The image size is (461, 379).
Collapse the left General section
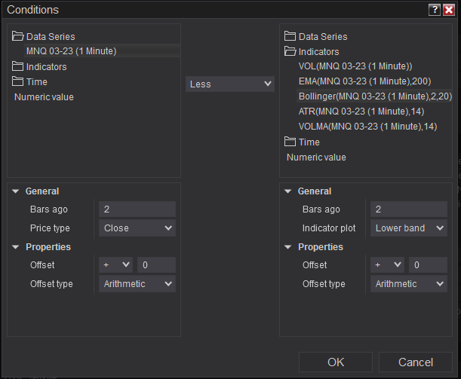point(17,191)
